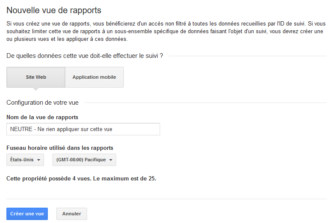Open the États-Unis country dropdown

tap(25, 160)
